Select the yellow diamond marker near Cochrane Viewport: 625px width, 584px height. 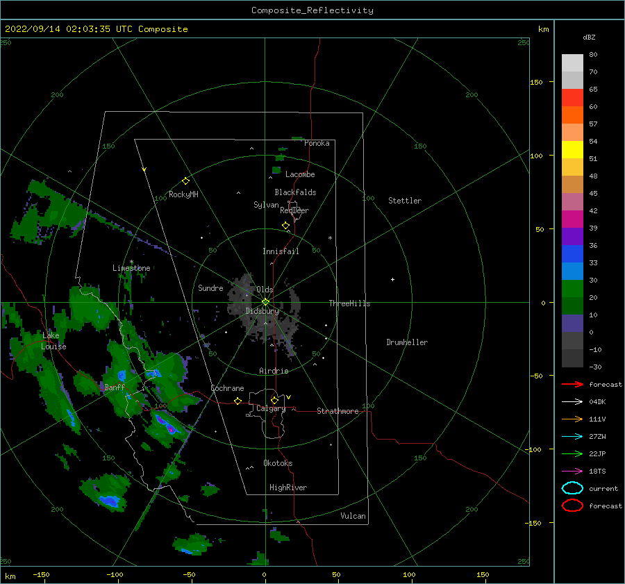(237, 401)
